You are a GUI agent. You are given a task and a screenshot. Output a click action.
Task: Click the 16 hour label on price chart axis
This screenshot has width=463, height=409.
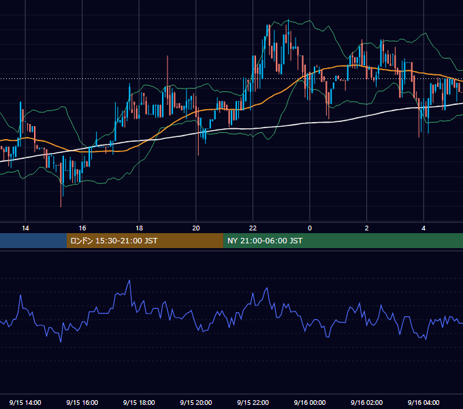click(x=82, y=228)
